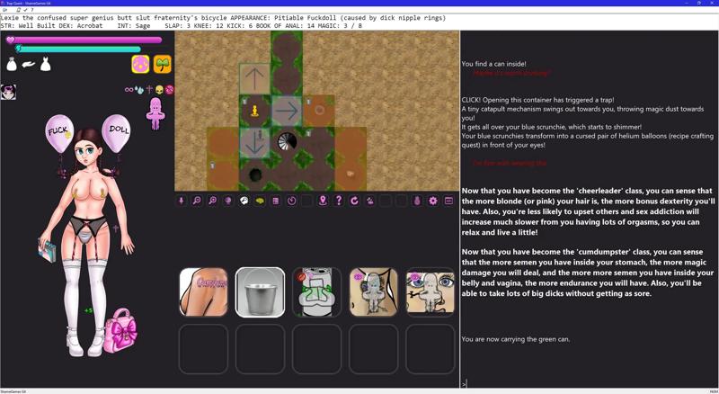Screen dimensions: 719x394
Task: Select the card with blue eyes
Action: [x=431, y=292]
